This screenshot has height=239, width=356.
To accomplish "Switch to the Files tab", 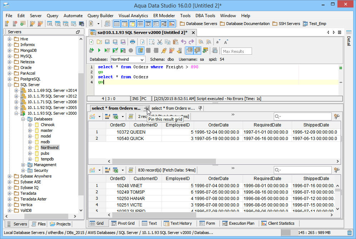I will pyautogui.click(x=39, y=224).
